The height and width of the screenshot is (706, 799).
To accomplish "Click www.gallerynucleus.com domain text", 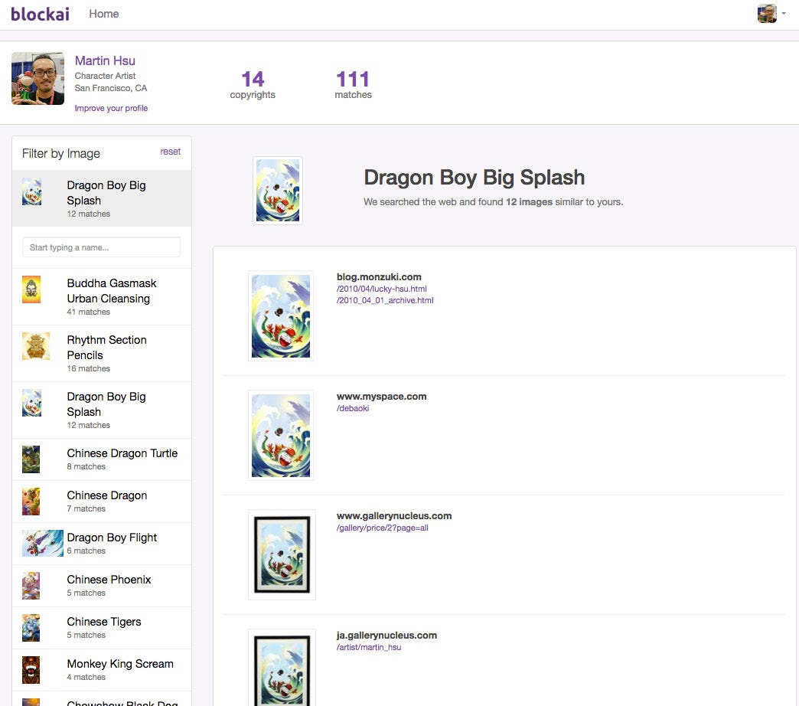I will (x=394, y=515).
